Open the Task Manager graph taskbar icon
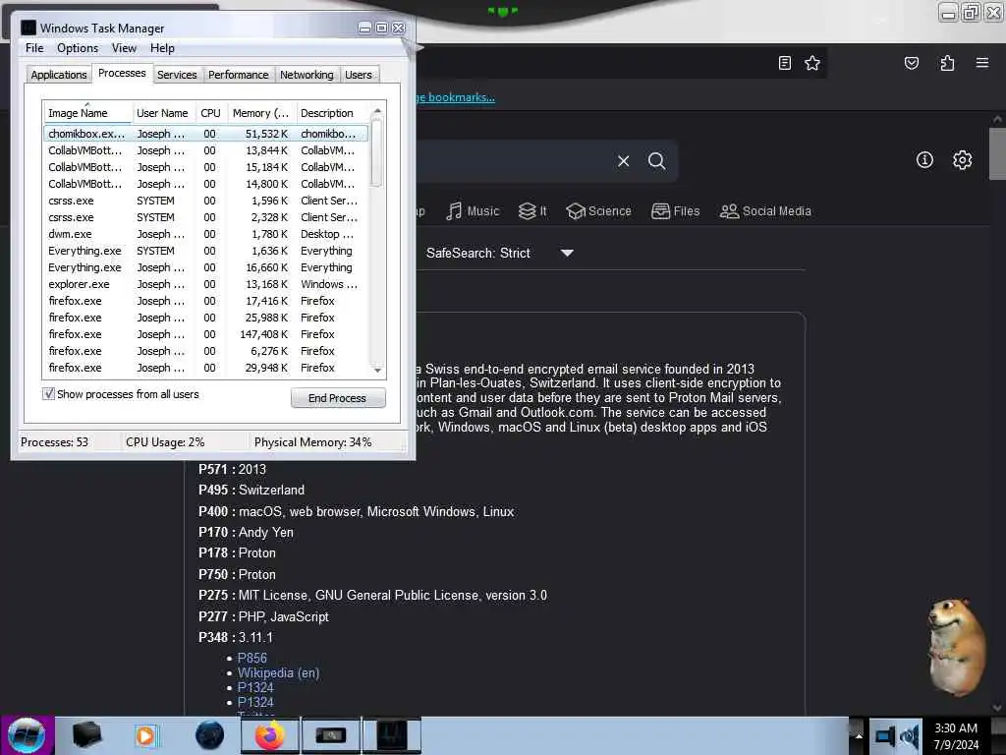The height and width of the screenshot is (755, 1006). [392, 735]
